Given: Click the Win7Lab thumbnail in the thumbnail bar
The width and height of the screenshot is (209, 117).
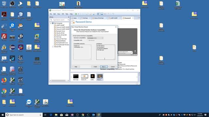Looking at the screenshot, I should (x=76, y=77).
